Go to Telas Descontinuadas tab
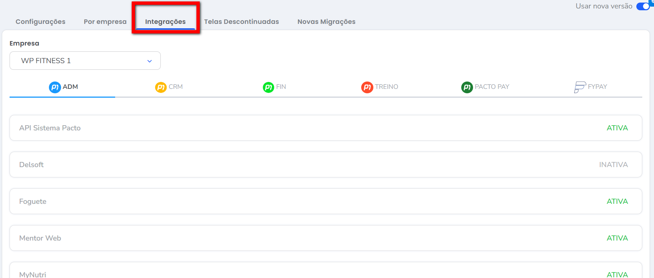This screenshot has height=278, width=654. point(241,22)
